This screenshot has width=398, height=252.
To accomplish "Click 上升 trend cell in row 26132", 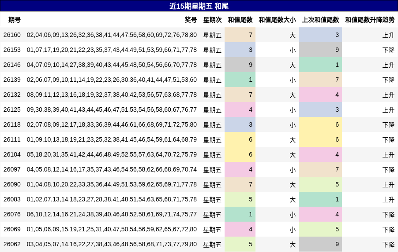I will coord(370,95).
